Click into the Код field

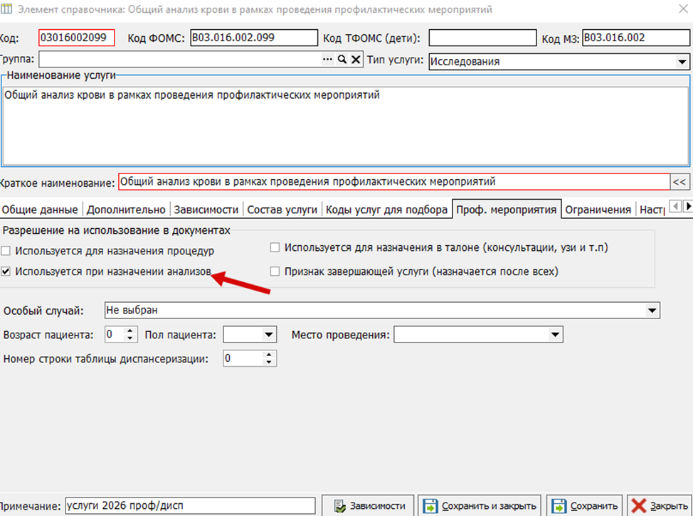[x=76, y=38]
